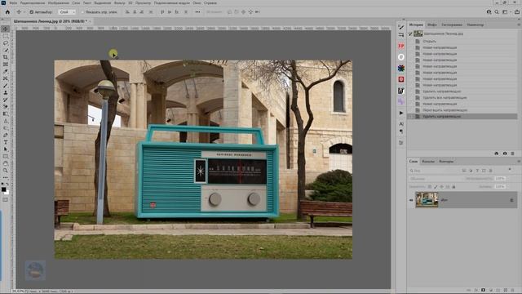This screenshot has width=522, height=294.
Task: Close the open .jpg document tab
Action: pyautogui.click(x=90, y=21)
